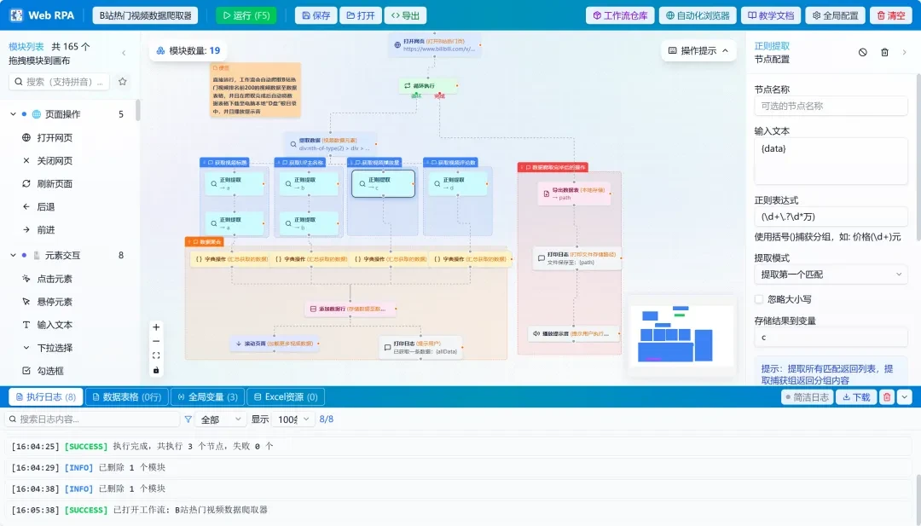Image resolution: width=921 pixels, height=526 pixels.
Task: Fit the canvas view to screen
Action: (x=156, y=355)
